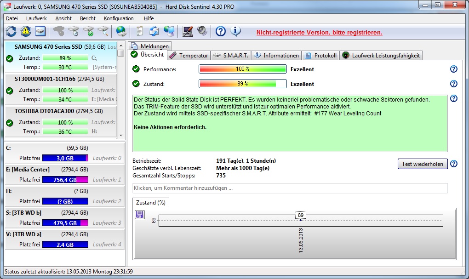The image size is (469, 279).
Task: Select the E: [Media Center] partition
Action: pyautogui.click(x=64, y=175)
